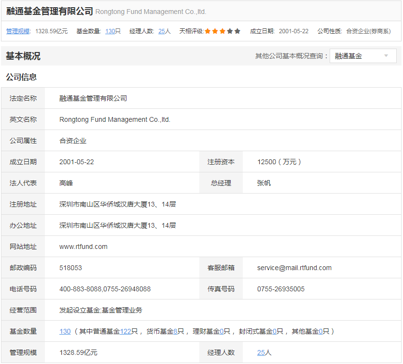The image size is (403, 364).
Task: Click the website address www.rtfund.com
Action: tap(83, 247)
